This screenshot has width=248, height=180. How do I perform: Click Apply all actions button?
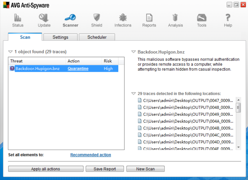coord(46,169)
